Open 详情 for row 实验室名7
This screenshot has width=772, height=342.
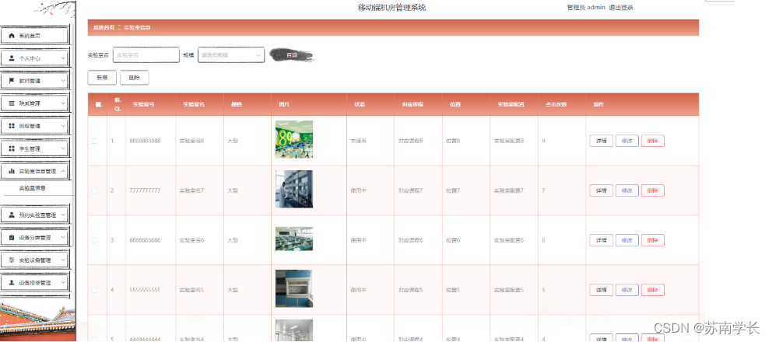click(x=601, y=190)
